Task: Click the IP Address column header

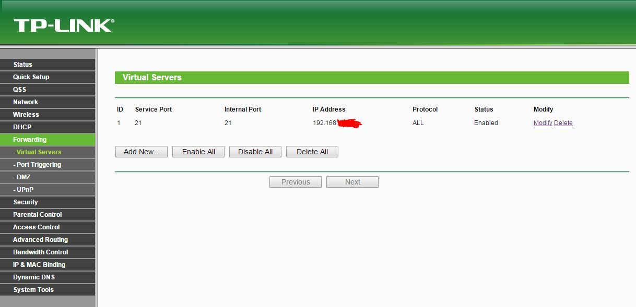Action: (329, 109)
